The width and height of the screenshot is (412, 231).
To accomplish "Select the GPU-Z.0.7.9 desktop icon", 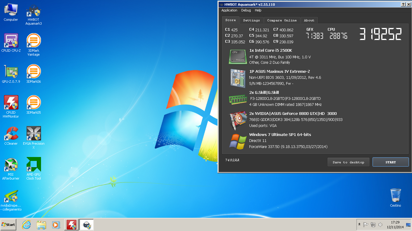I will [x=11, y=74].
